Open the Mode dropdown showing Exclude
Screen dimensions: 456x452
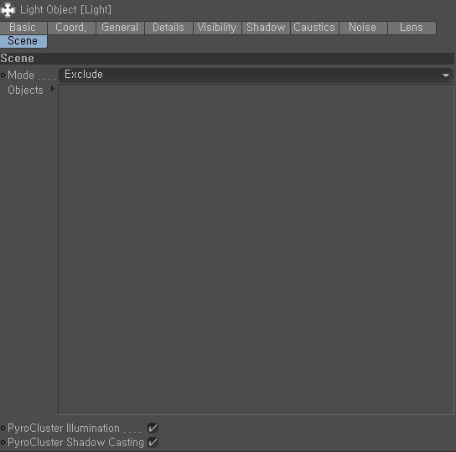click(x=256, y=75)
